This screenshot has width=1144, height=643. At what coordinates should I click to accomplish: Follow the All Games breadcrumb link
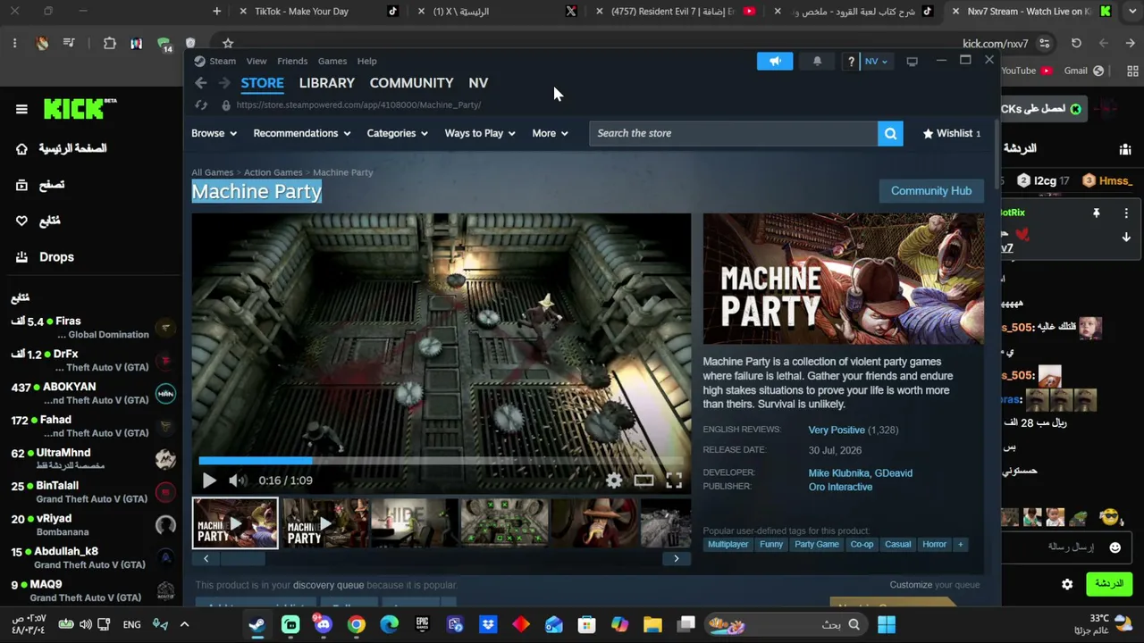pyautogui.click(x=212, y=172)
